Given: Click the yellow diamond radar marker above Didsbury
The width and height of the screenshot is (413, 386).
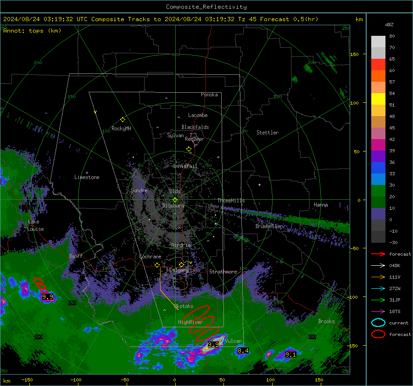Looking at the screenshot, I should pos(175,200).
